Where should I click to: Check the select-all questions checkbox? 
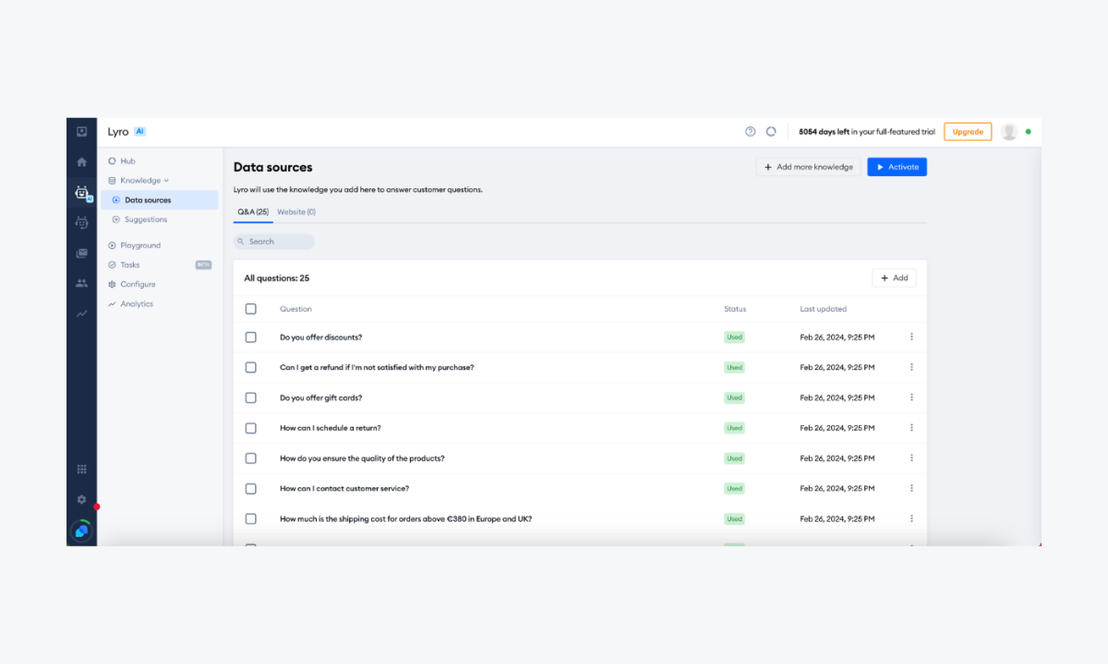tap(250, 308)
